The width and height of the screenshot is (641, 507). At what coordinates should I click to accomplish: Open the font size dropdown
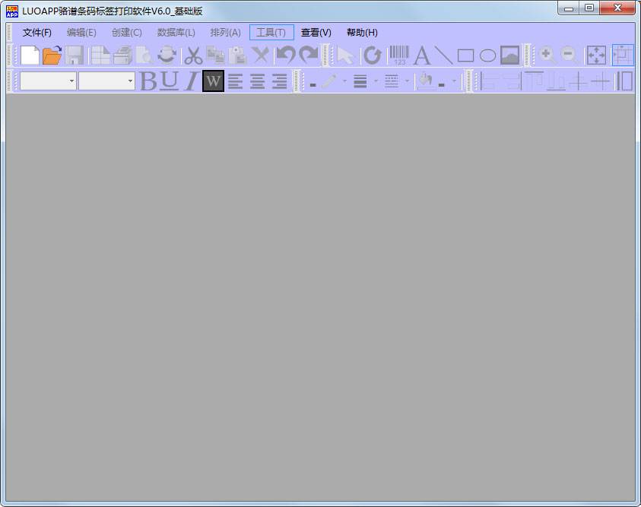130,81
